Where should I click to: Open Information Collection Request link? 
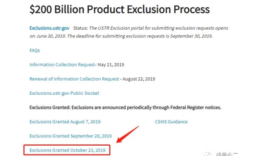point(62,65)
